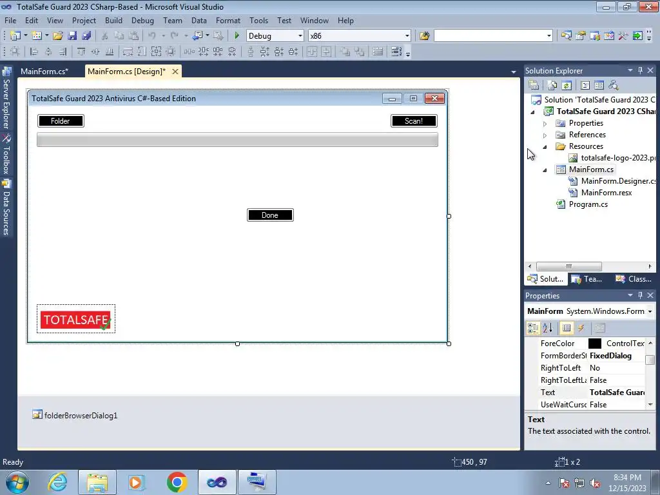Switch Properties panel to Properties view
Image resolution: width=660 pixels, height=495 pixels.
point(567,328)
